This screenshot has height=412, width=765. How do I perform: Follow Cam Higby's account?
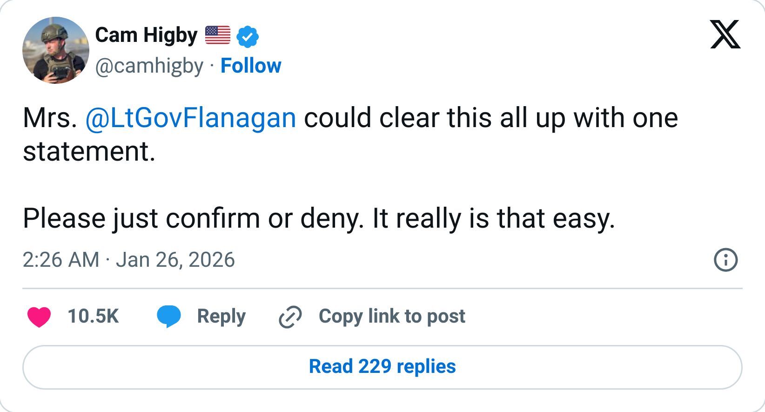pos(251,66)
